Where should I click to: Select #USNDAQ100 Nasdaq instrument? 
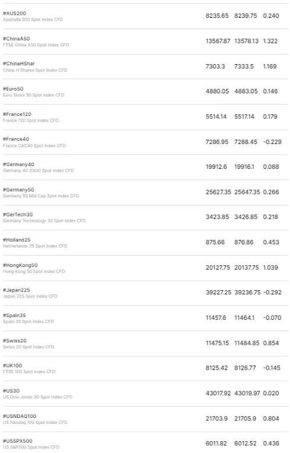click(145, 419)
